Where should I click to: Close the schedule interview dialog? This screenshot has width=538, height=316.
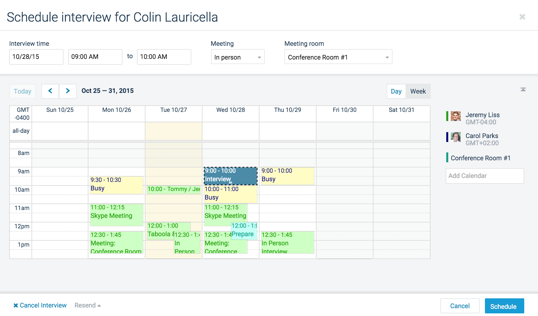pos(522,17)
